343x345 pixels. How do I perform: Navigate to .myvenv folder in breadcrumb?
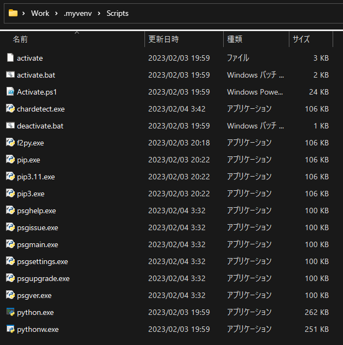tap(78, 13)
